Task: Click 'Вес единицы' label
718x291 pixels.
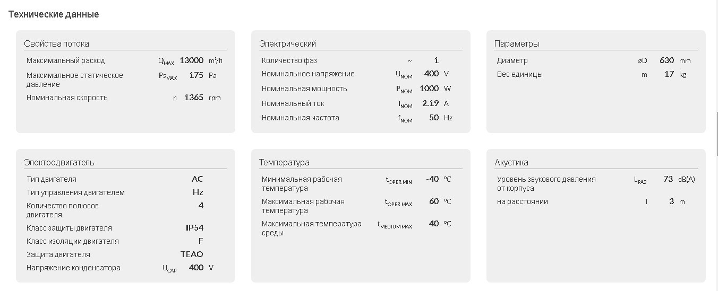Action: coord(520,74)
